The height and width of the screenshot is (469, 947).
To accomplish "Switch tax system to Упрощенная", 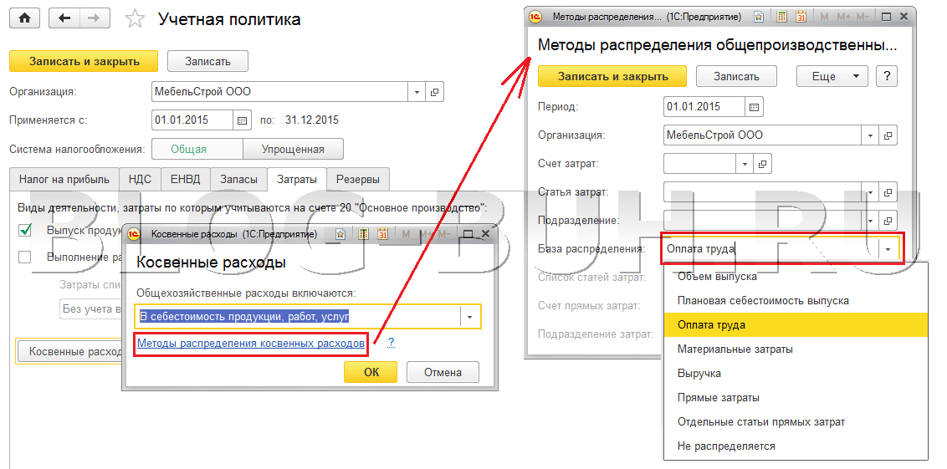I will pyautogui.click(x=293, y=150).
